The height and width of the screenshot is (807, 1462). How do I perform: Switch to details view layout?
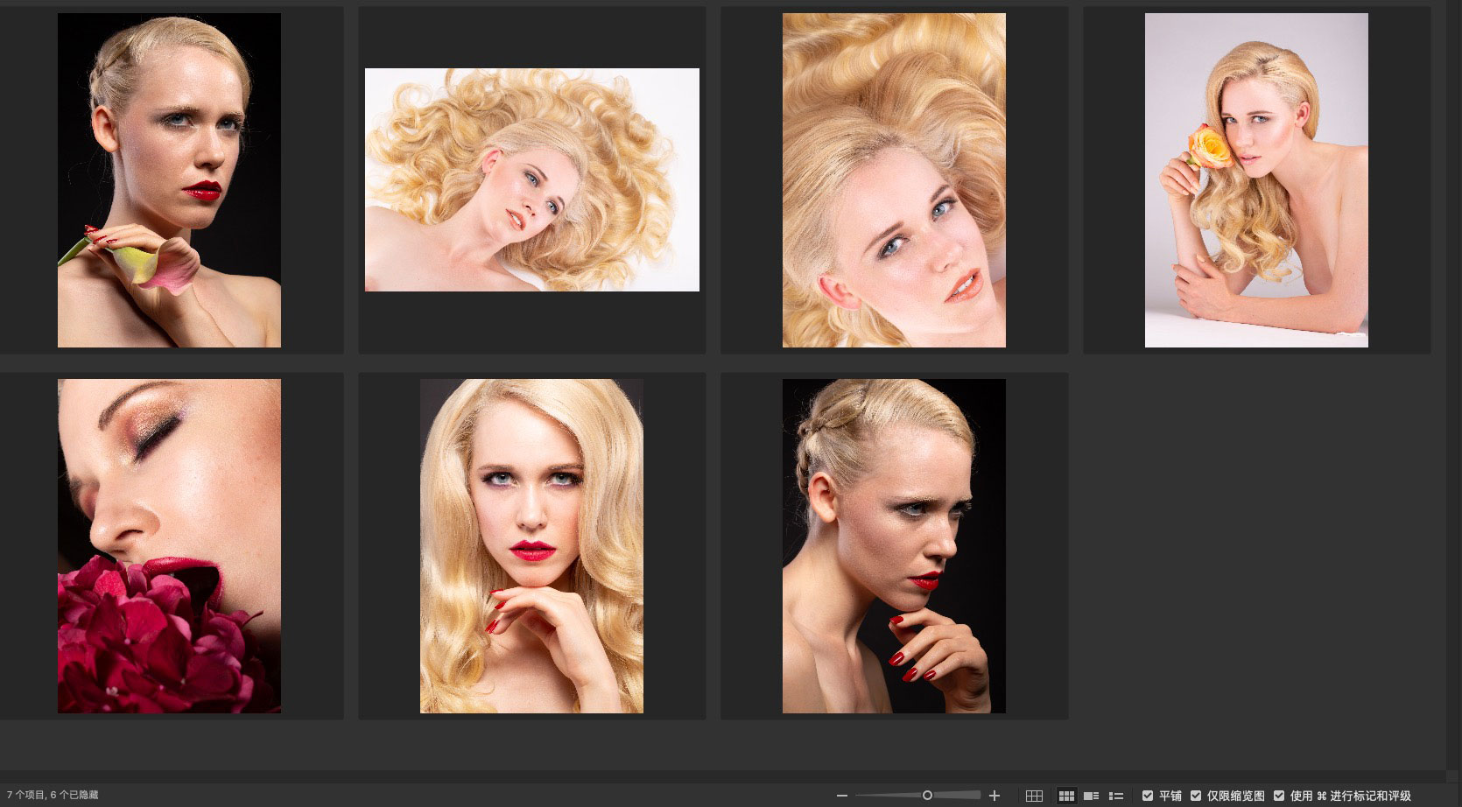(1091, 796)
